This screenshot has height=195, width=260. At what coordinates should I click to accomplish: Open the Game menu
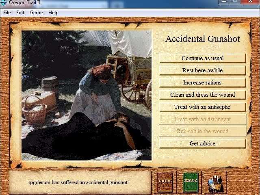pos(36,13)
